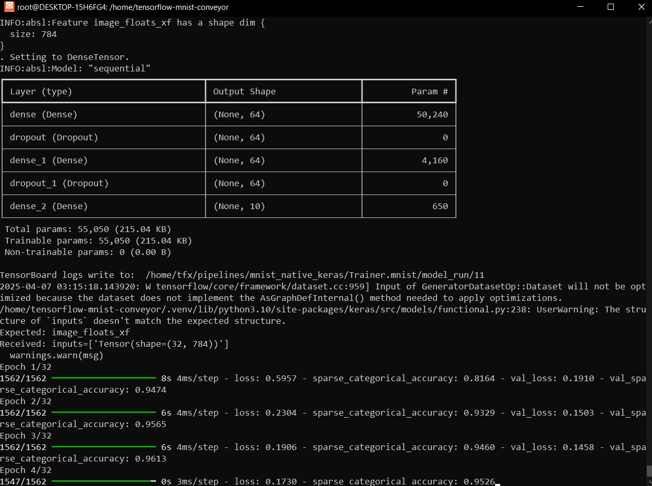Click the 'TensorBoard logs write to' line
The height and width of the screenshot is (486, 652).
coord(243,275)
